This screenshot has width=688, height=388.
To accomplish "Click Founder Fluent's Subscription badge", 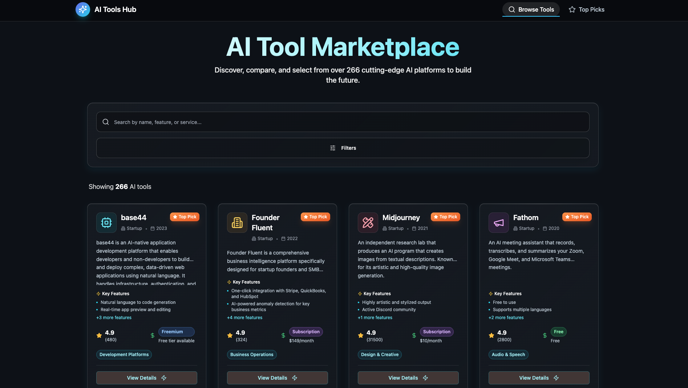I will [x=306, y=332].
